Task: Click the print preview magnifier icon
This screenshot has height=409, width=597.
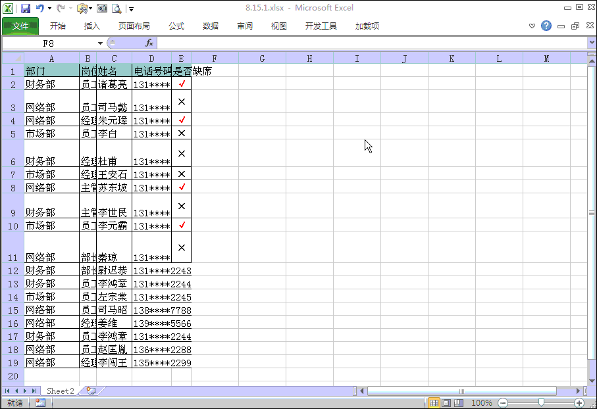Action: (117, 9)
